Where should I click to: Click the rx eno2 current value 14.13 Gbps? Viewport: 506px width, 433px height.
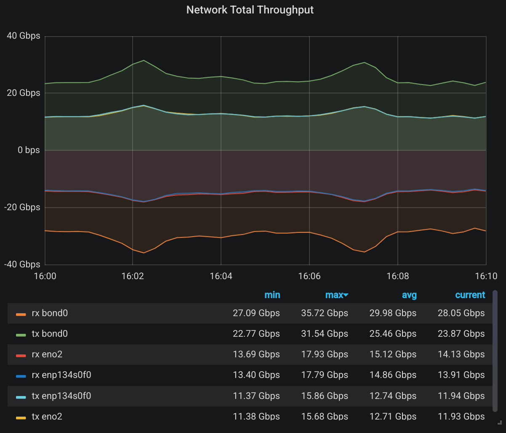461,354
